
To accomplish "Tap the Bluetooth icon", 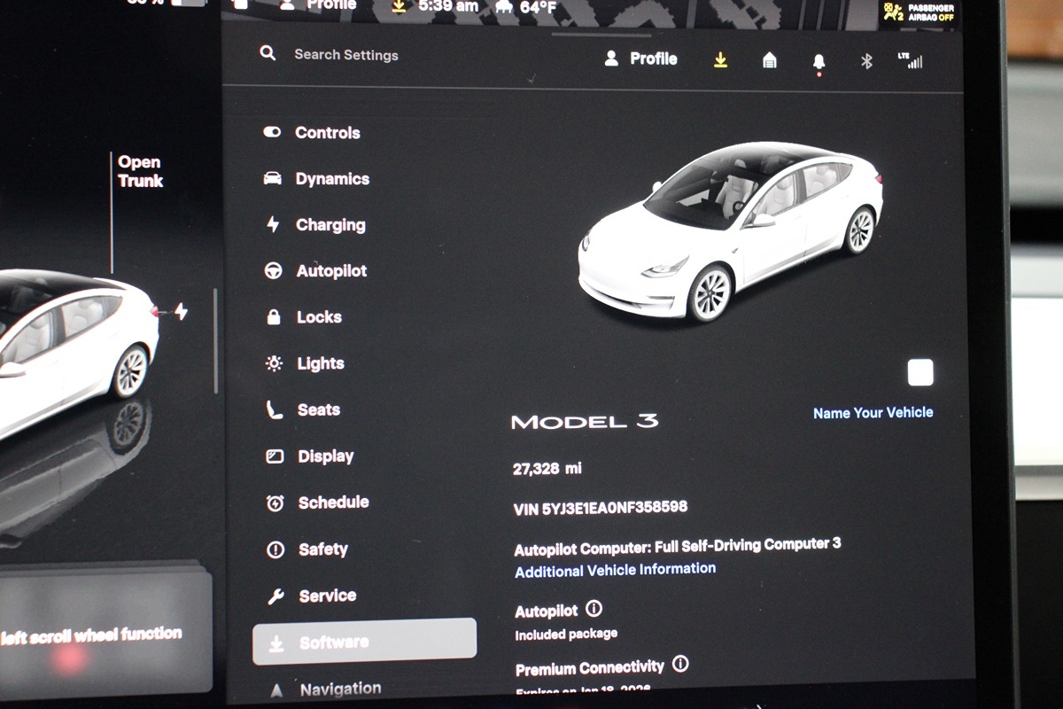I will click(x=867, y=61).
